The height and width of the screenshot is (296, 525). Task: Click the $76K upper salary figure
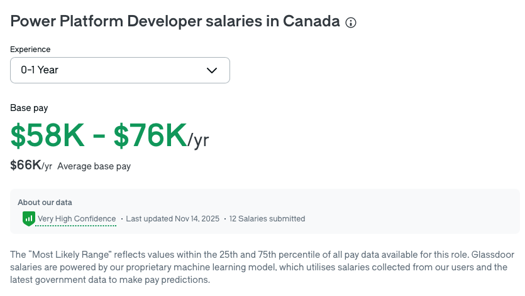point(150,135)
